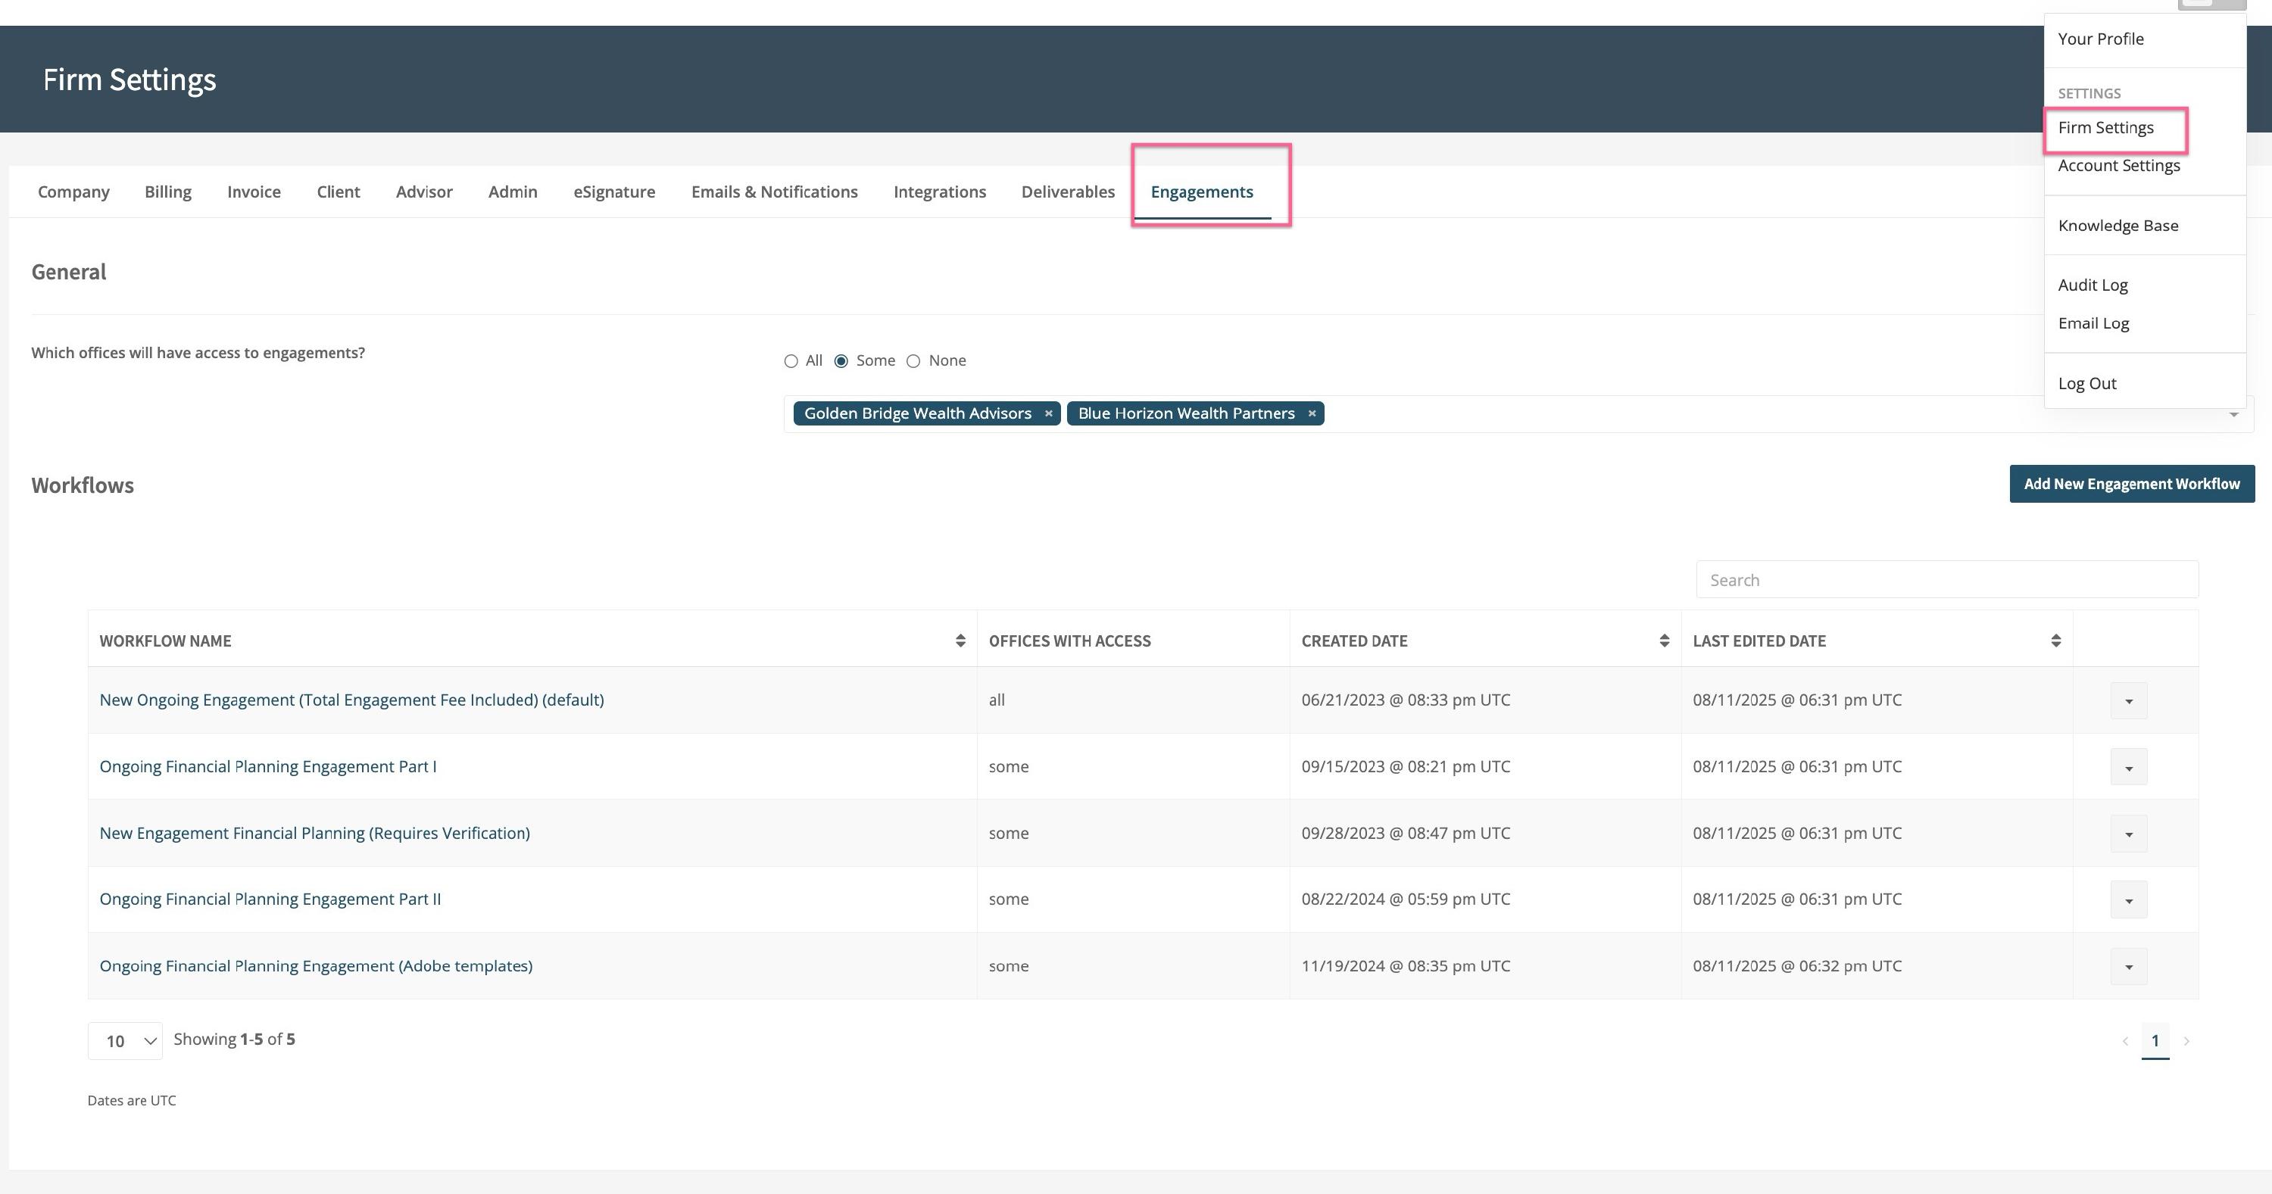Open Emails & Notifications tab
Image resolution: width=2272 pixels, height=1194 pixels.
[x=775, y=192]
